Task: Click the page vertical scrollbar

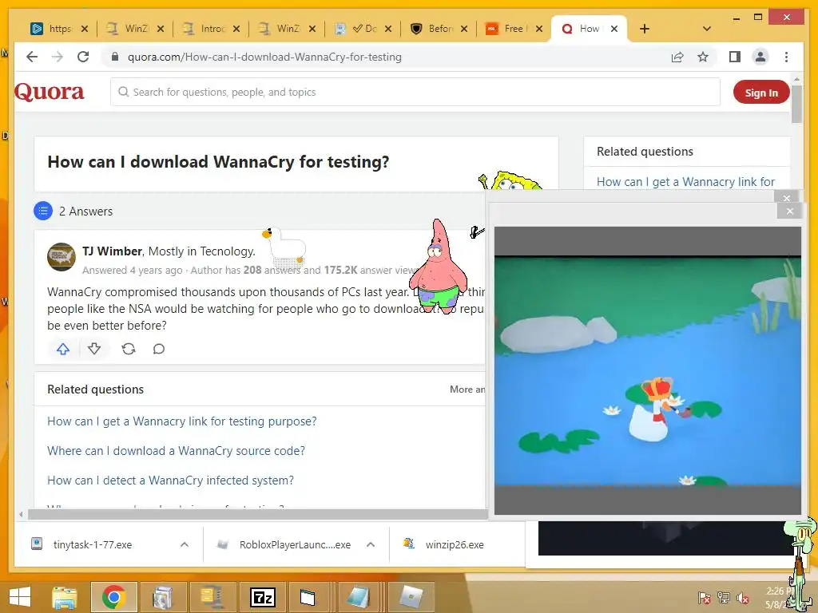Action: (x=796, y=105)
